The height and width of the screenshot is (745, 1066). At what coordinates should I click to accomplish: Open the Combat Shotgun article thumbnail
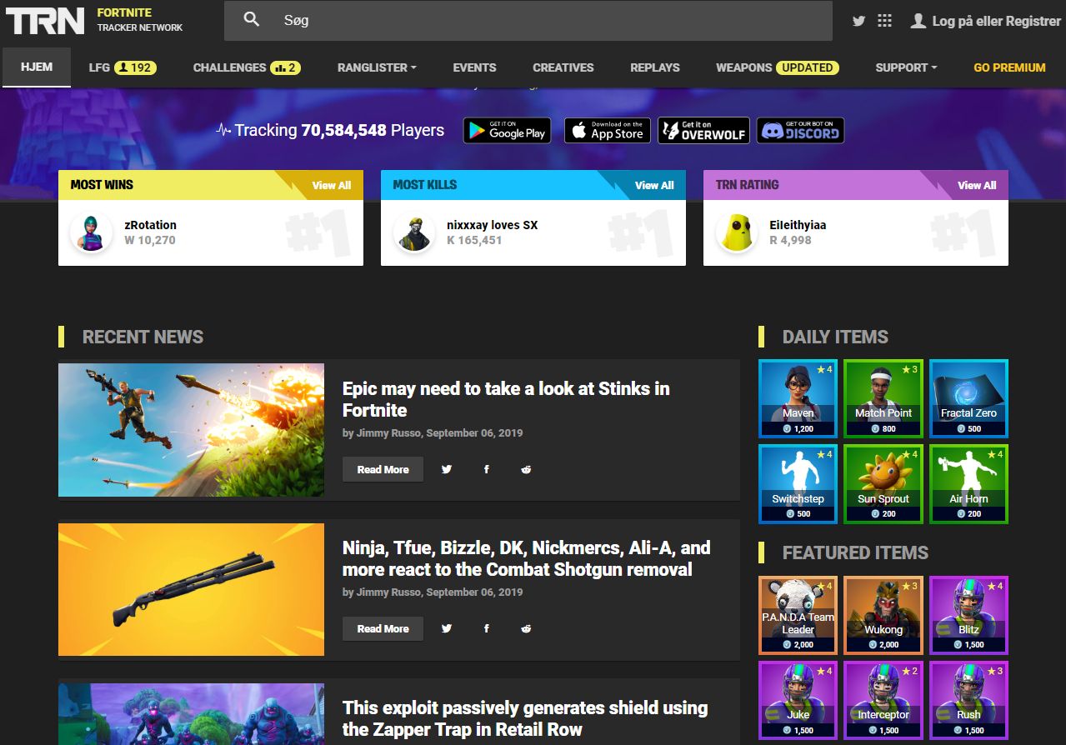pos(191,589)
